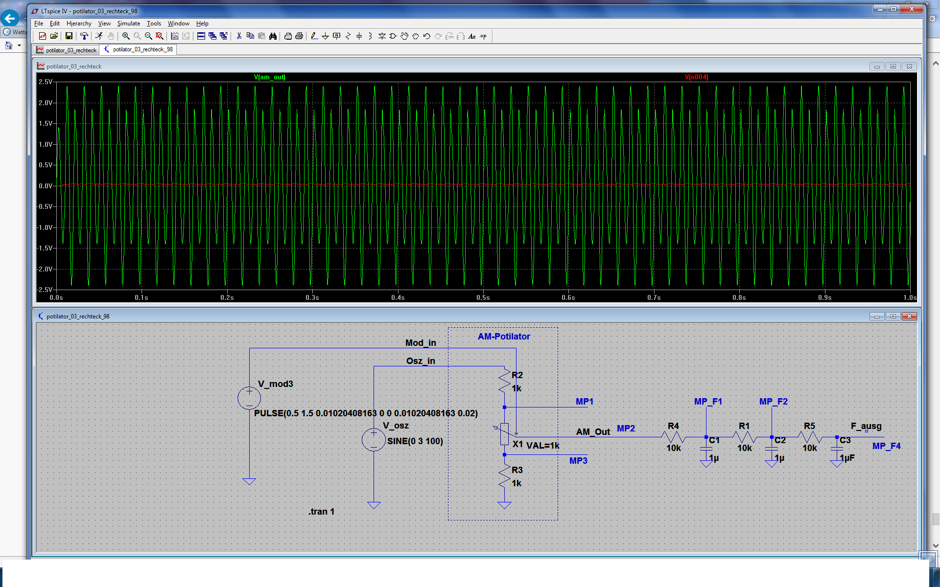The height and width of the screenshot is (587, 940).
Task: Zoom out with the minus magnifier icon
Action: coord(148,36)
